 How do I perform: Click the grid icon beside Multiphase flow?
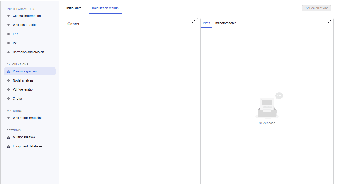[x=8, y=137]
